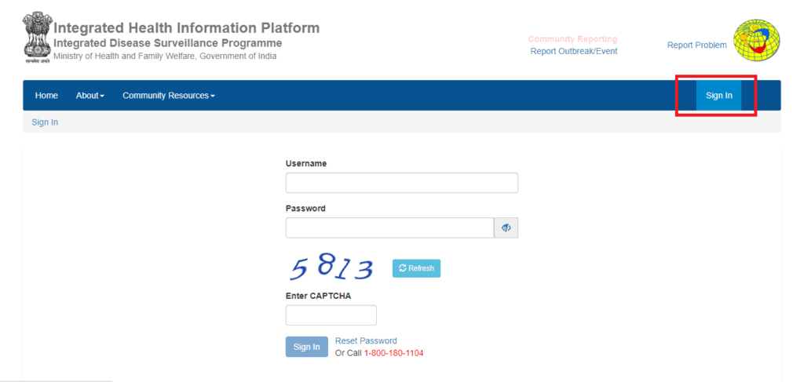Image resolution: width=804 pixels, height=382 pixels.
Task: Toggle password visibility eye icon
Action: click(x=506, y=228)
